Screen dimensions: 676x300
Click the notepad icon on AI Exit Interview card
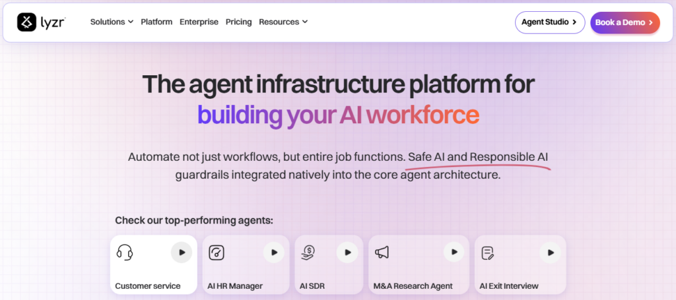pos(488,253)
